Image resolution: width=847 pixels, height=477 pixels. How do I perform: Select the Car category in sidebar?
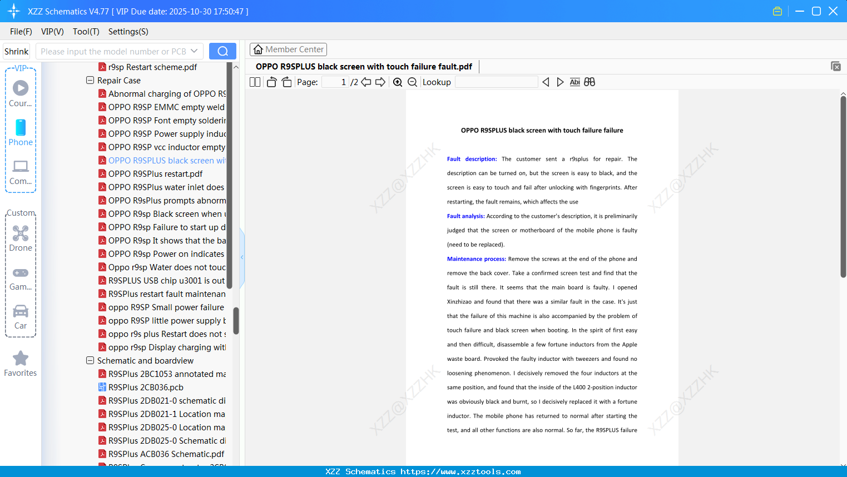click(x=21, y=316)
